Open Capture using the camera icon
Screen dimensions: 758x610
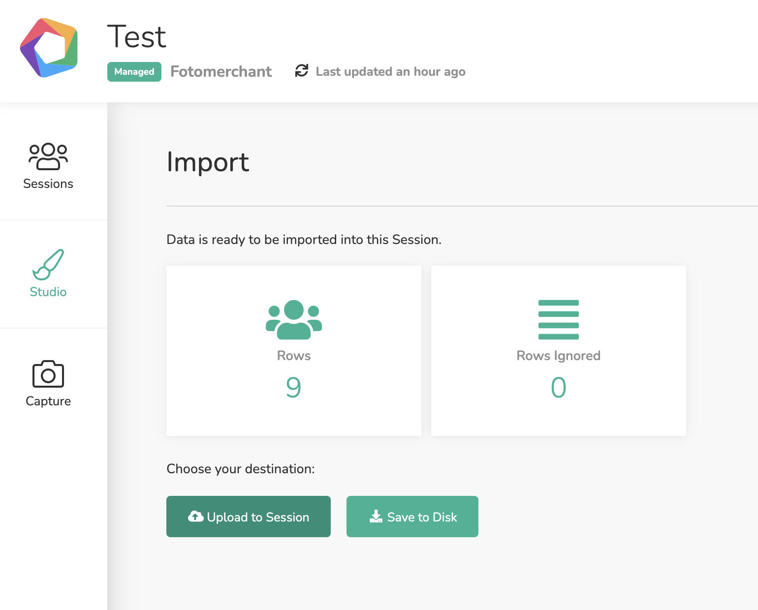[48, 374]
